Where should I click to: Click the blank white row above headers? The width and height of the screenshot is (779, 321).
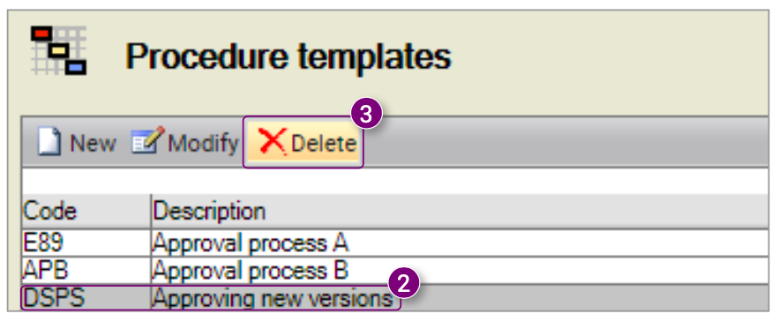point(394,181)
